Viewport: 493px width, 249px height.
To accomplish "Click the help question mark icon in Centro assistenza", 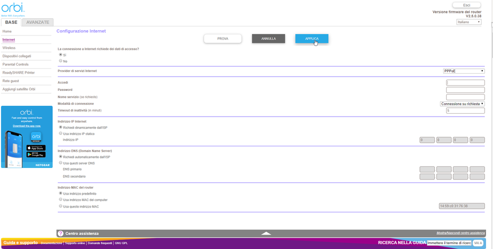I will pos(61,233).
